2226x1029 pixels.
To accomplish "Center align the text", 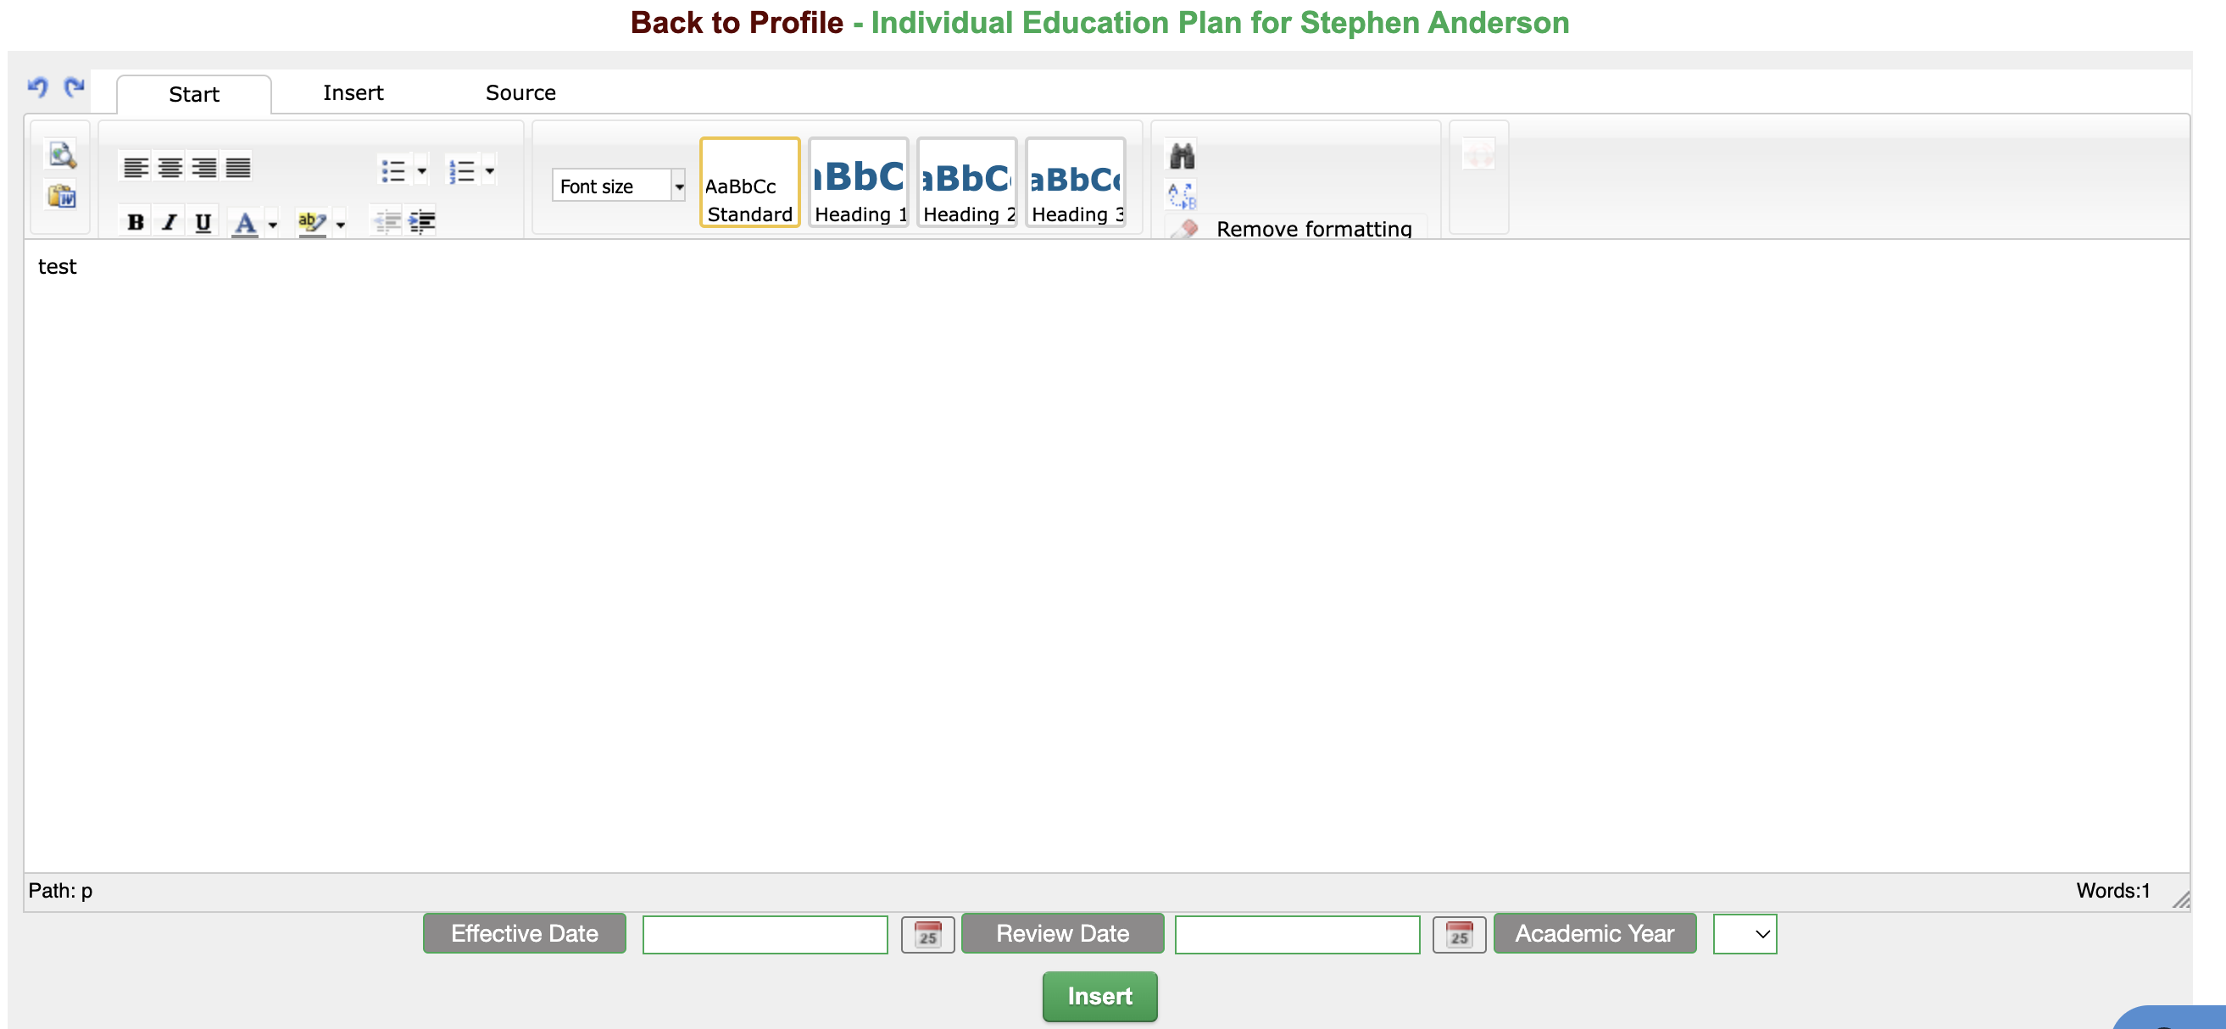I will click(170, 168).
